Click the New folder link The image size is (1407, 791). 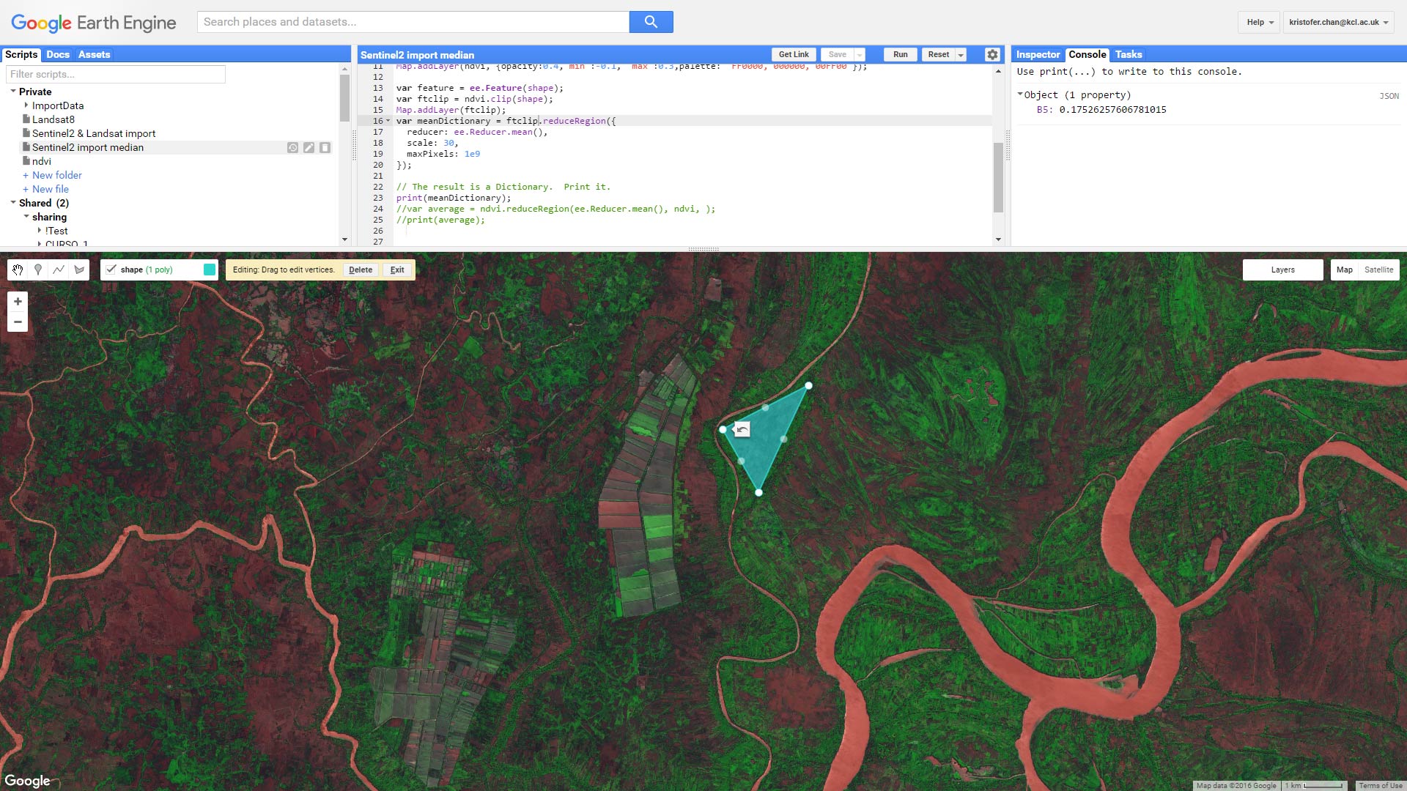click(x=56, y=175)
